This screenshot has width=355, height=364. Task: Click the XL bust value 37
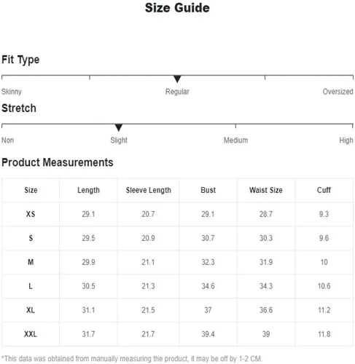(208, 310)
